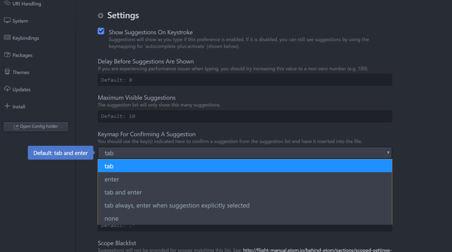Click the Settings gear icon

[x=101, y=16]
